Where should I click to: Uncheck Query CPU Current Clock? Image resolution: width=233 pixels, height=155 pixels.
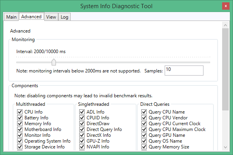pos(144,124)
